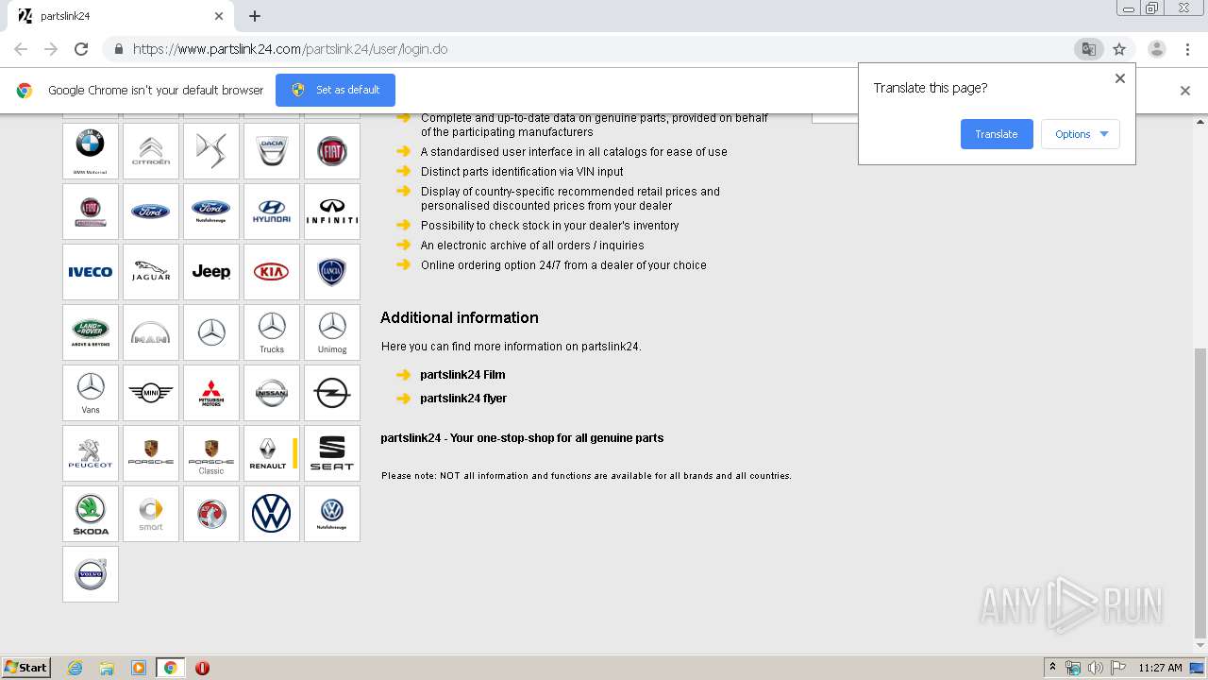This screenshot has height=680, width=1208.
Task: Select the Kia brand logo
Action: pyautogui.click(x=272, y=272)
